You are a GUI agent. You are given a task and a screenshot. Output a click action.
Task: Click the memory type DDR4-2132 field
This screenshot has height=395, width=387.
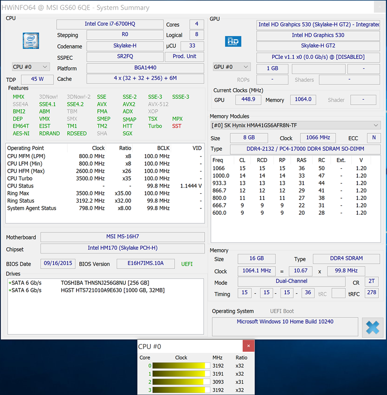click(x=305, y=149)
